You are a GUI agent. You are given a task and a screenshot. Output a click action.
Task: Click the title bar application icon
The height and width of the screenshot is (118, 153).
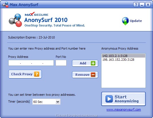5,5
